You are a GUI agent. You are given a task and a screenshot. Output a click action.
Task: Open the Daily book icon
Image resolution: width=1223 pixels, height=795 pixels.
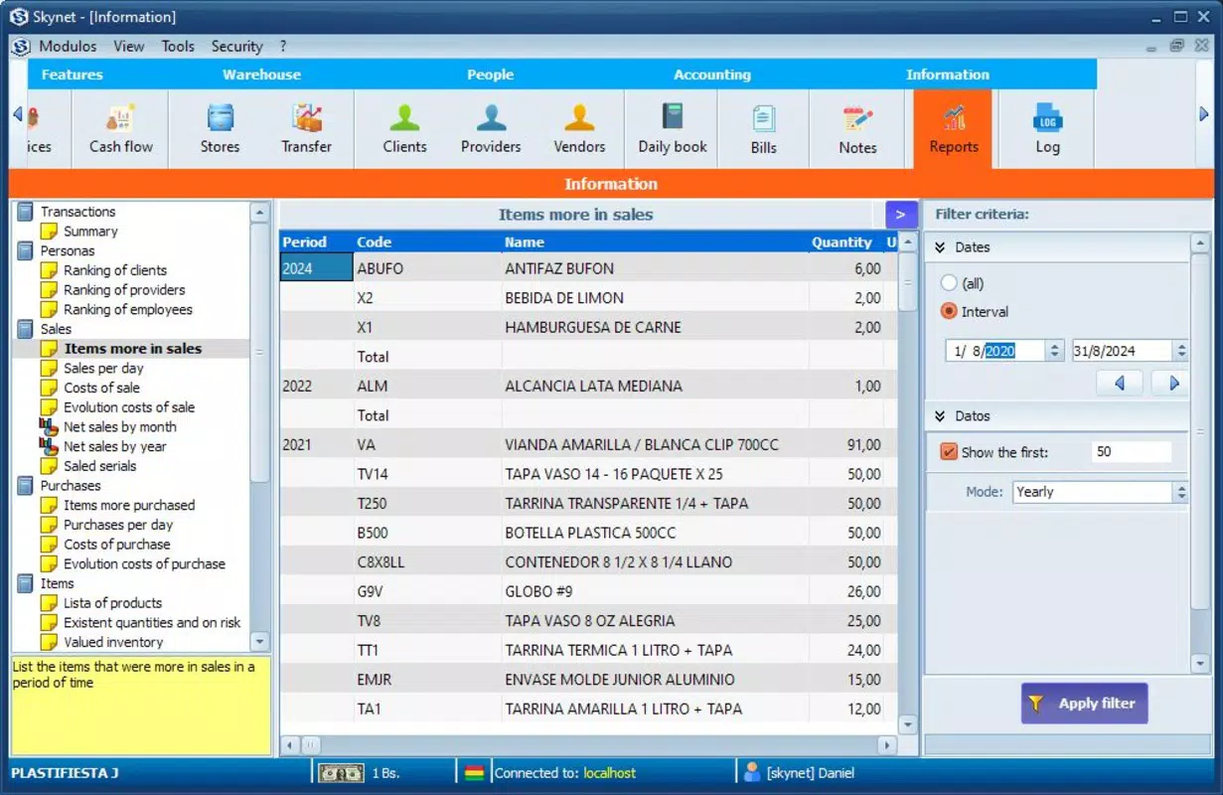[x=673, y=129]
